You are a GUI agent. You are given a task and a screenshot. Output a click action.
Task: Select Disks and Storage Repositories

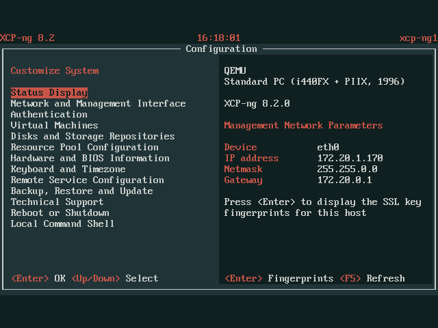[92, 136]
